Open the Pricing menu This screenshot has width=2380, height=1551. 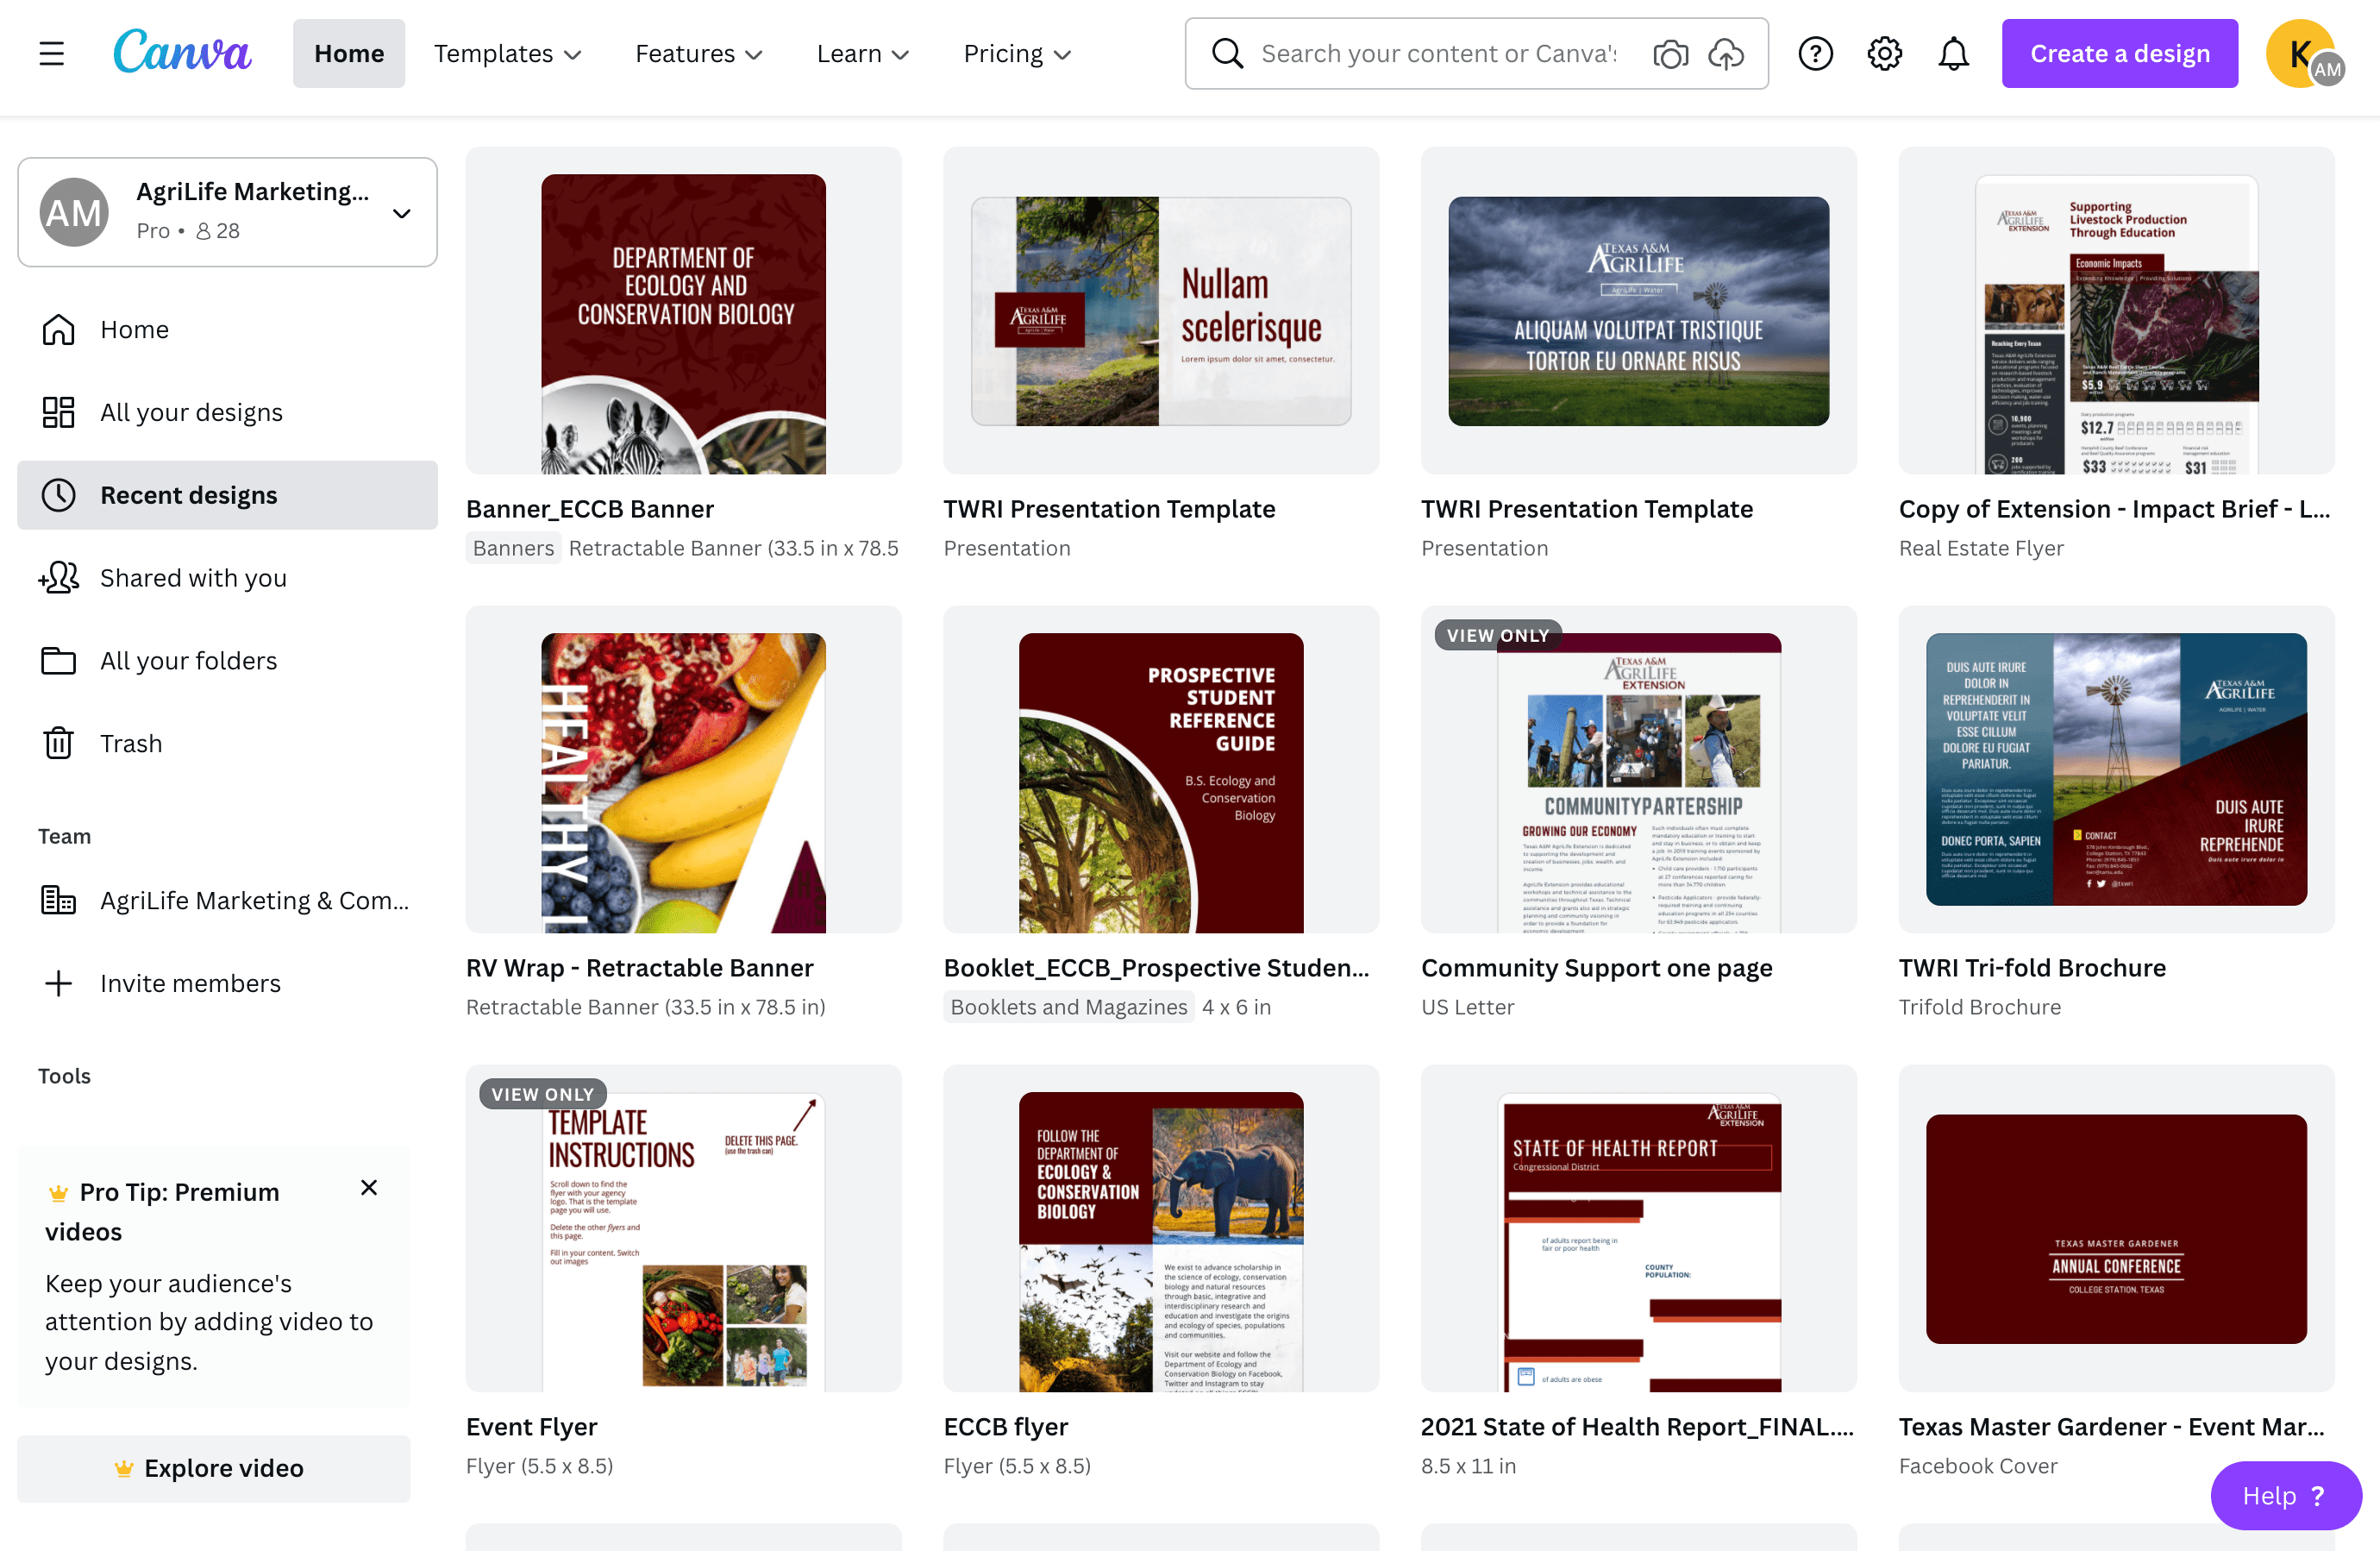pos(1016,53)
